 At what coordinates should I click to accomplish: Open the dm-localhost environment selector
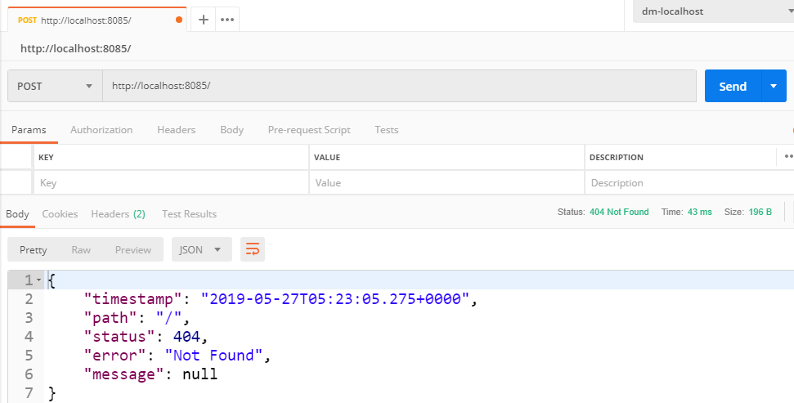[713, 11]
